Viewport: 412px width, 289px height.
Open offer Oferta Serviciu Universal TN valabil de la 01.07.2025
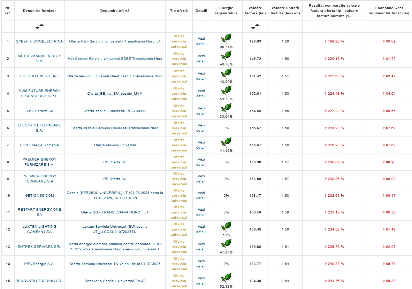pyautogui.click(x=115, y=264)
